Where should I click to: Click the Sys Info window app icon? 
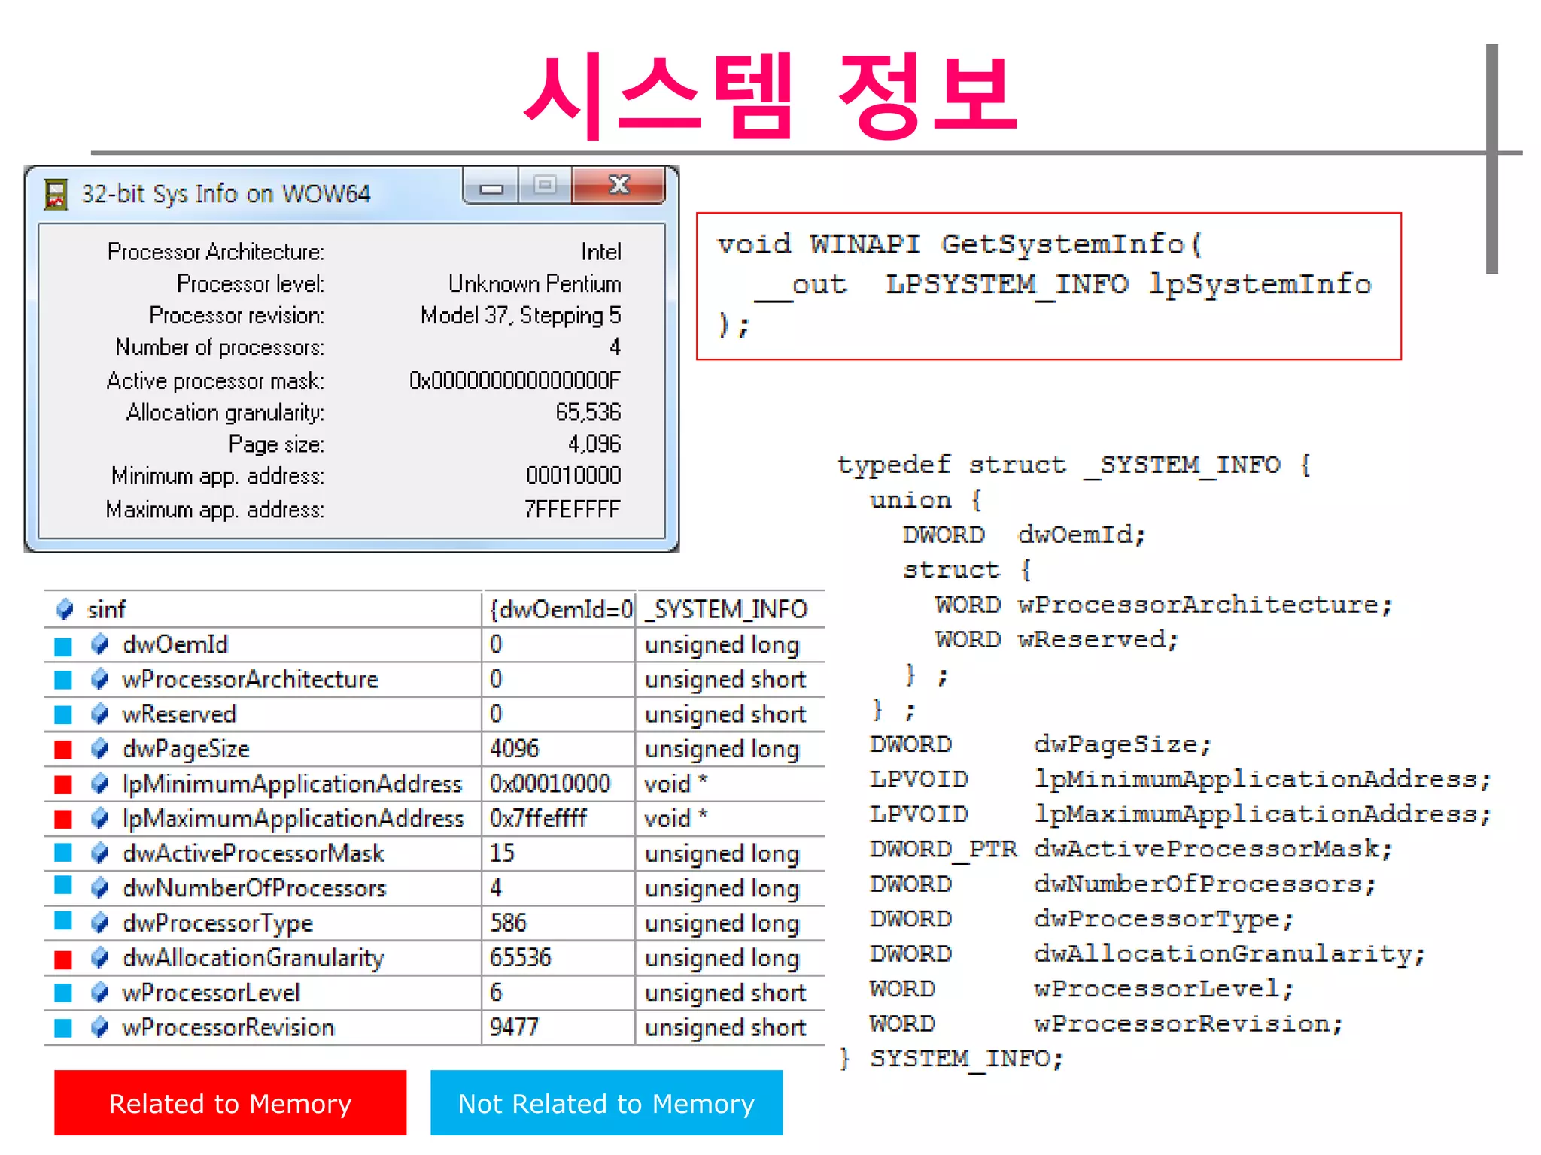[x=56, y=194]
